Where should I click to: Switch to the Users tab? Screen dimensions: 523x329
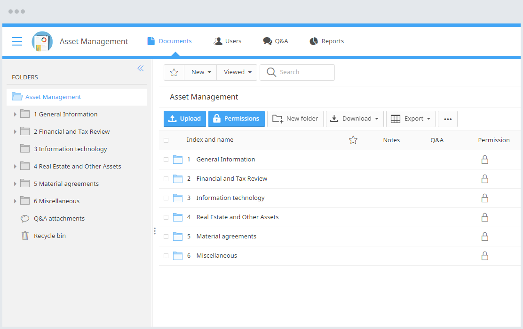[228, 41]
